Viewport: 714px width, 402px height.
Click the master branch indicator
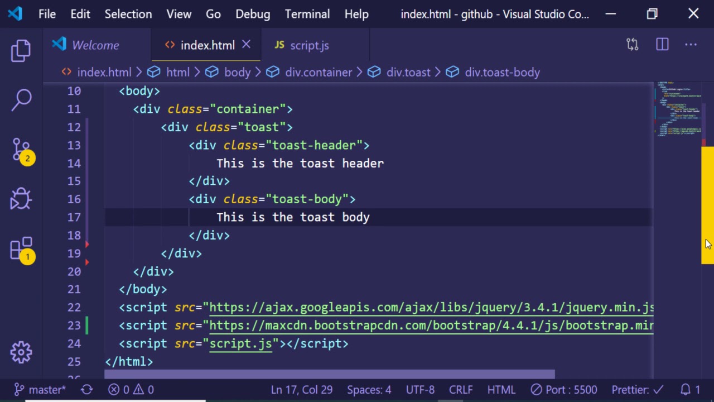click(40, 390)
